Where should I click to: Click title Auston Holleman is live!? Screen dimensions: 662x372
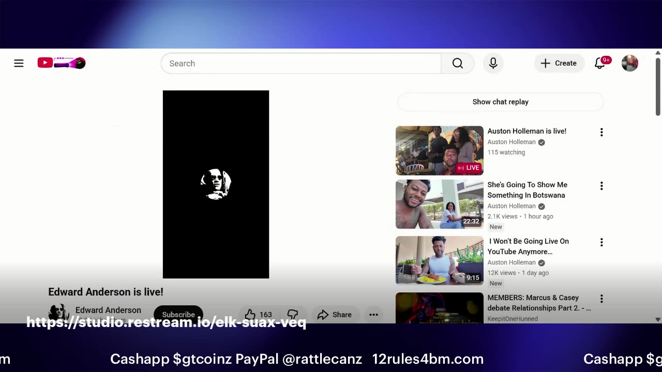click(527, 131)
